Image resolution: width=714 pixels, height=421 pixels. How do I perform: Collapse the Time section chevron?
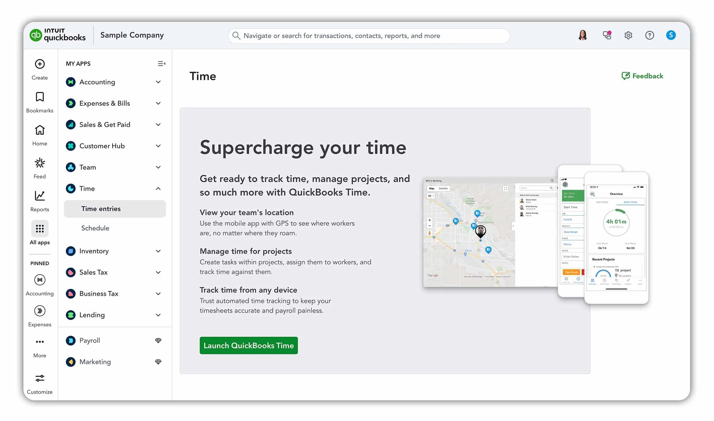(158, 188)
